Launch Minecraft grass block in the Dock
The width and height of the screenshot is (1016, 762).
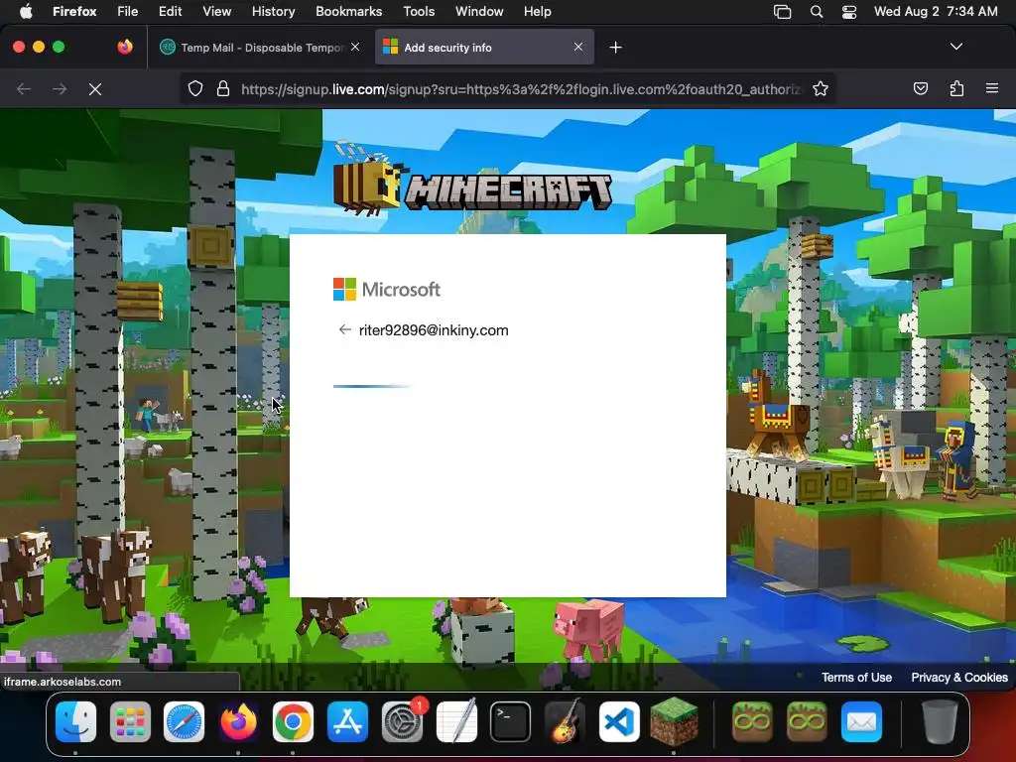pos(674,722)
